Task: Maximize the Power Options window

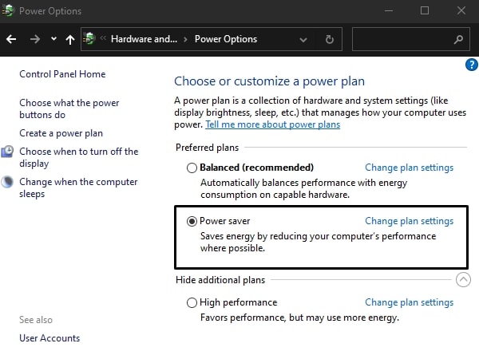Action: pyautogui.click(x=425, y=10)
